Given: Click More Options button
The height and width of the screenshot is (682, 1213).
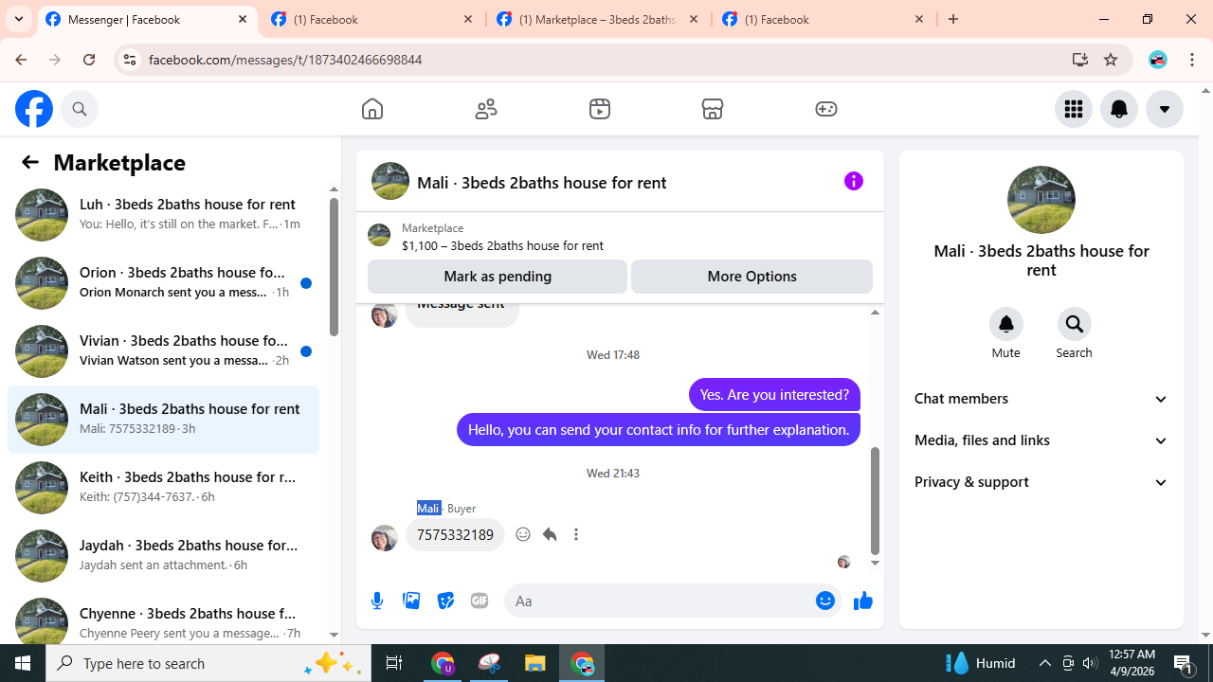Looking at the screenshot, I should (x=751, y=277).
